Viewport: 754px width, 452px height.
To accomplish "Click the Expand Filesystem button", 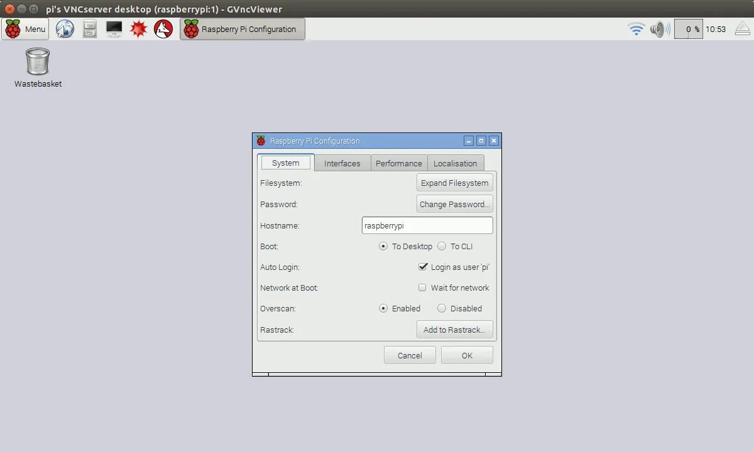I will [455, 183].
